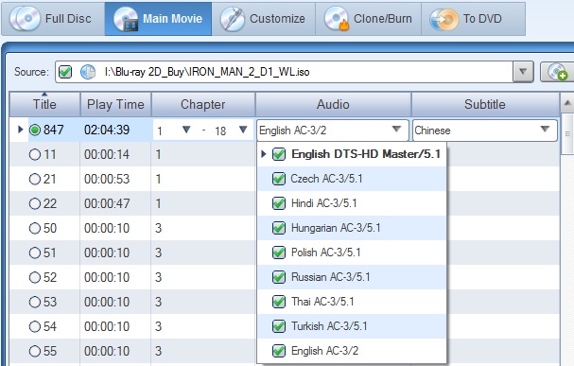Viewport: 574px width, 366px height.
Task: Expand the row arrow beside title 847
Action: 20,130
